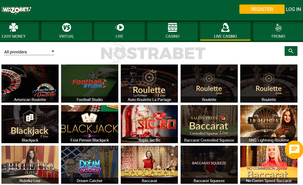Open the Baccarat Squeeze game thumbnail
Image resolution: width=303 pixels, height=185 pixels.
coord(209,164)
